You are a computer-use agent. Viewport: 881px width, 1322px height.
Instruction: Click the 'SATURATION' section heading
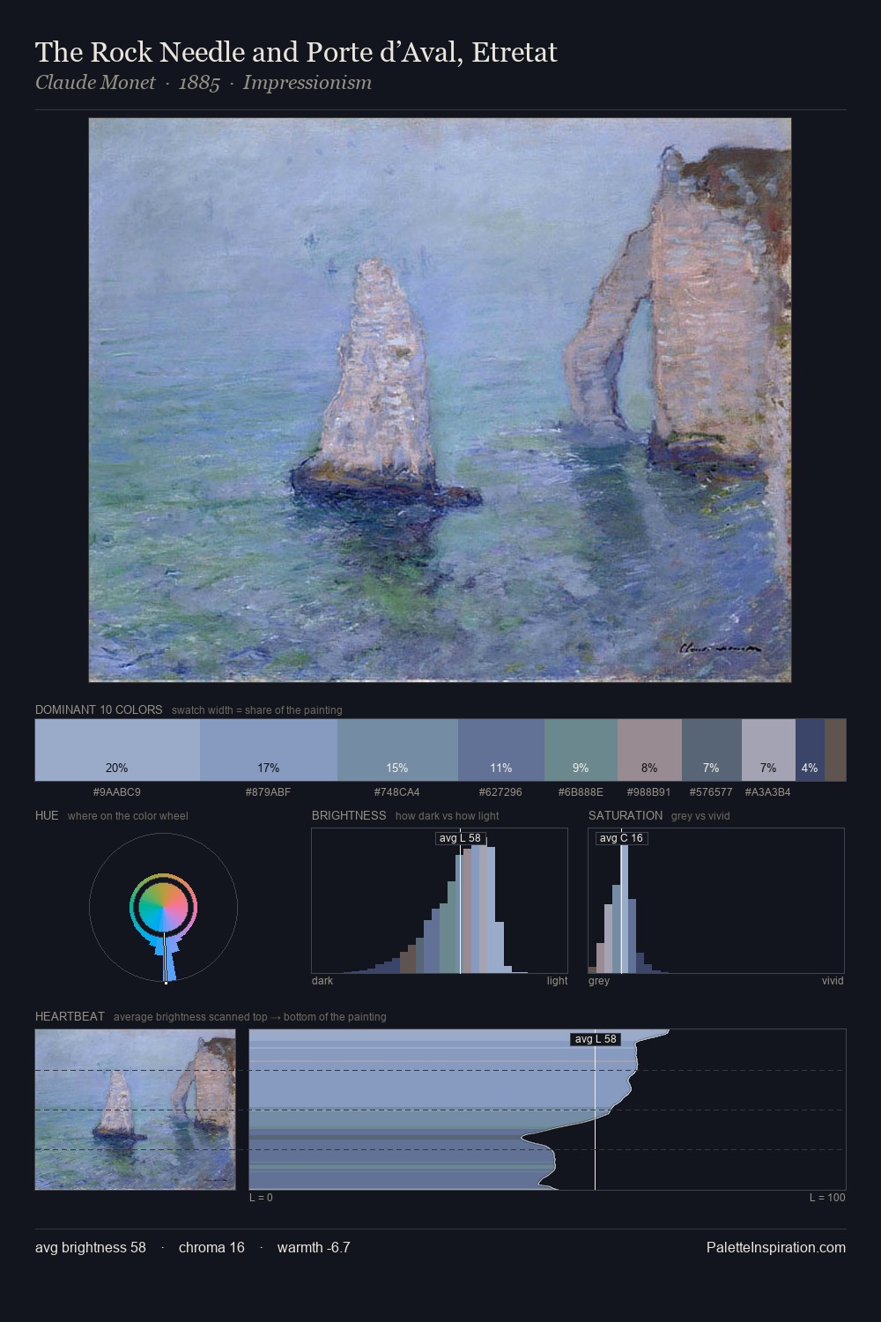(626, 815)
